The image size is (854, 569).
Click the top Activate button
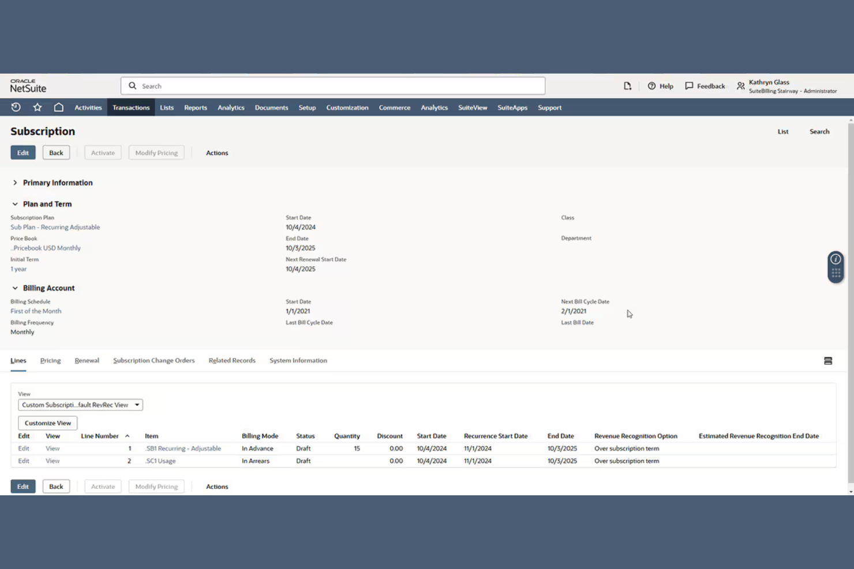(x=103, y=153)
